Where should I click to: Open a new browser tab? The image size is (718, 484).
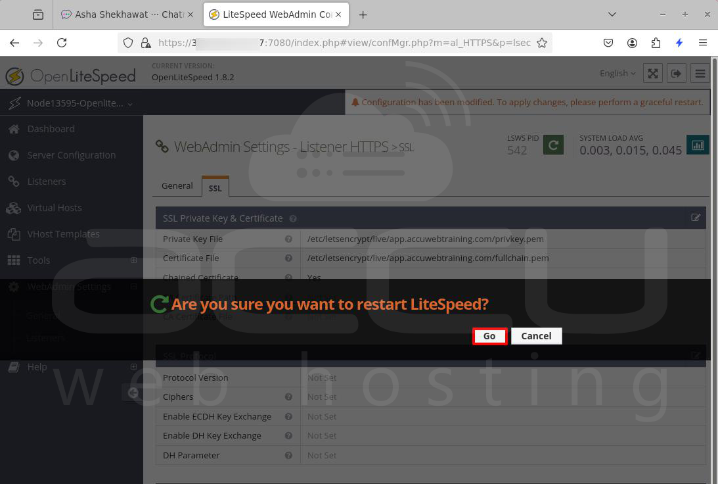click(x=363, y=14)
